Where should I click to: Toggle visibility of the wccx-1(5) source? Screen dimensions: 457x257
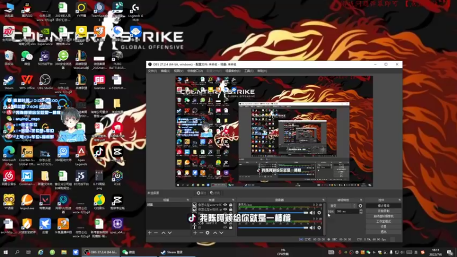(x=225, y=205)
